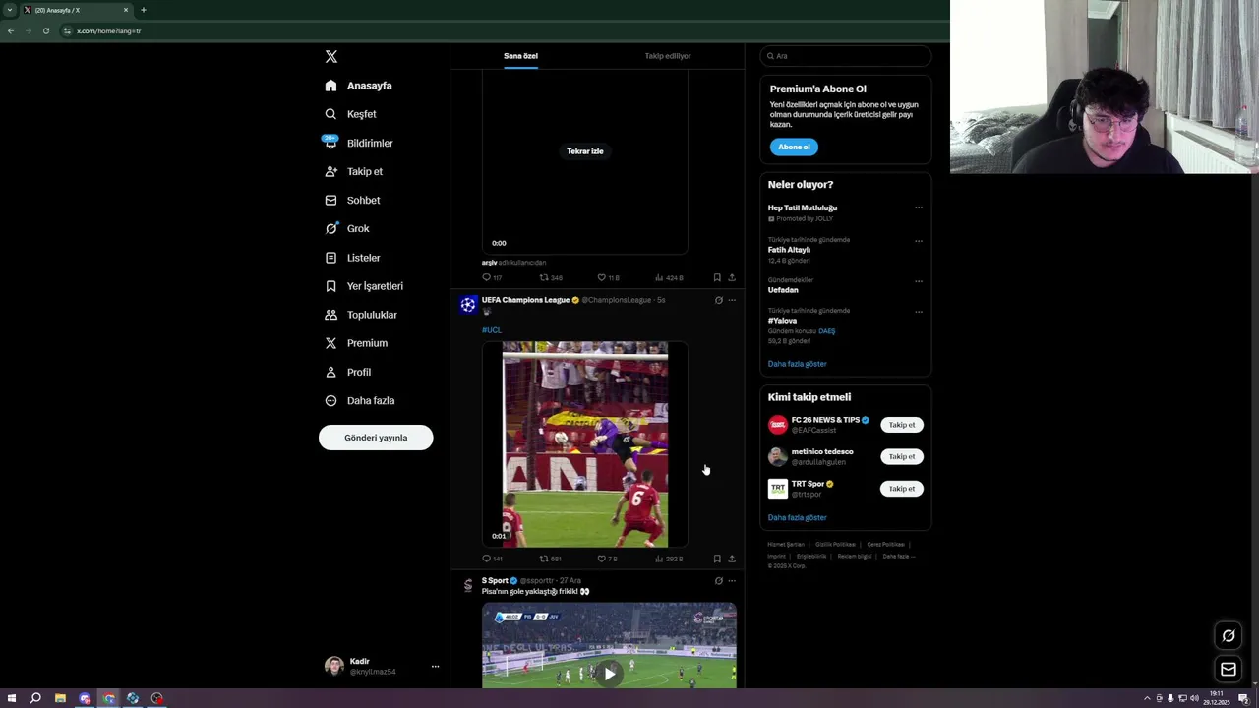Bookmark the top post above UEFA tweet
The width and height of the screenshot is (1259, 708).
(x=717, y=277)
